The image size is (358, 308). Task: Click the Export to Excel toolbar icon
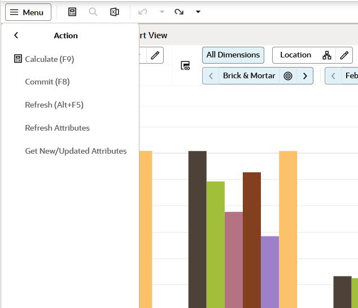115,12
